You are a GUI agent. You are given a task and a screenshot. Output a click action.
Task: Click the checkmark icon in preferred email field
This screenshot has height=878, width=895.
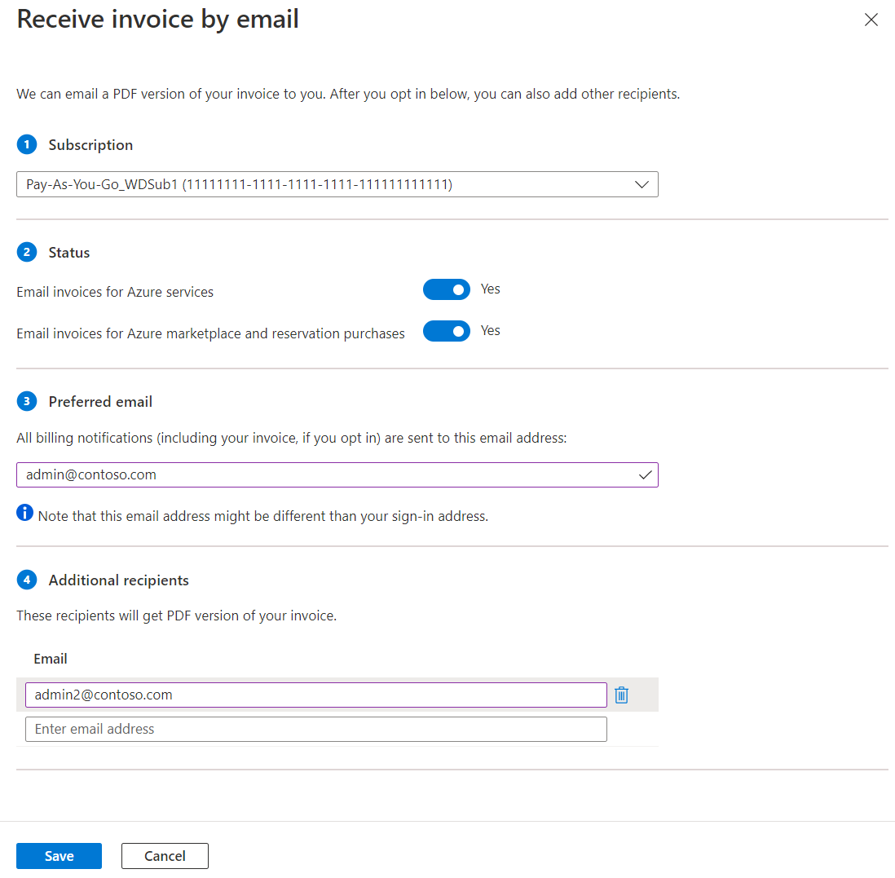click(x=645, y=474)
